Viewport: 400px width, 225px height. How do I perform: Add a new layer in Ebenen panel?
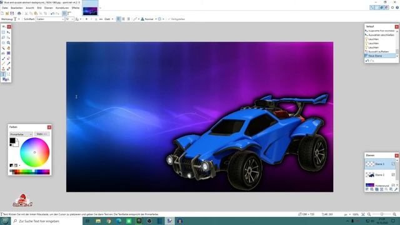click(x=367, y=189)
